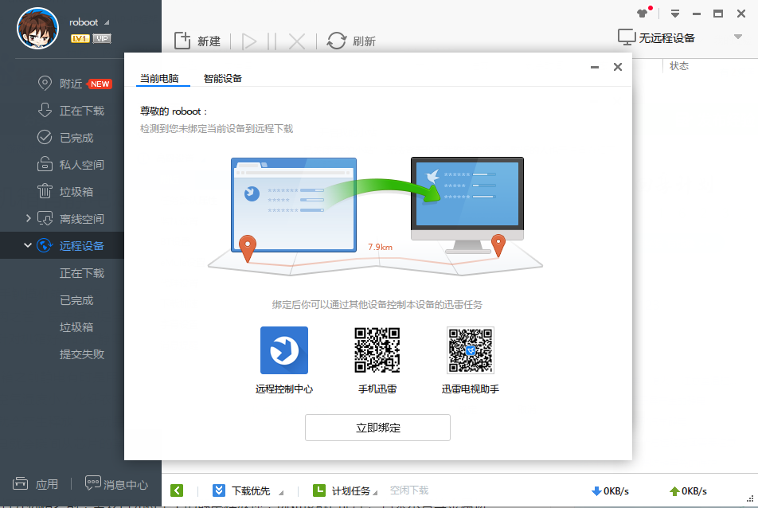Click the start (play) toolbar icon
This screenshot has width=758, height=508.
(x=249, y=41)
